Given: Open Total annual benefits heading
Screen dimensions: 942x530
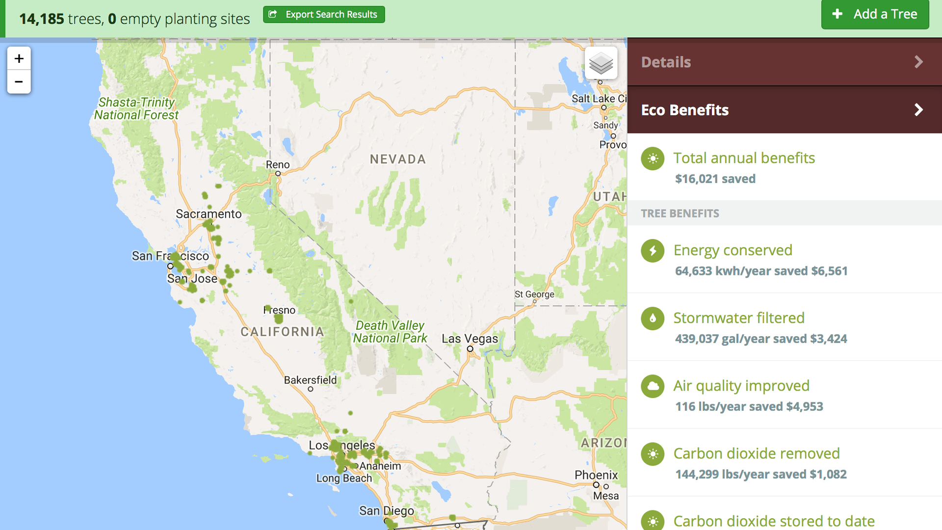Looking at the screenshot, I should click(744, 158).
